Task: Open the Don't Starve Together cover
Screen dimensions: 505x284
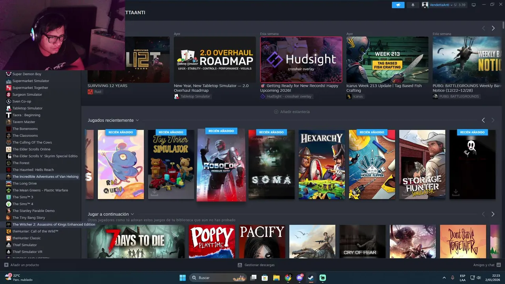Action: point(463,241)
